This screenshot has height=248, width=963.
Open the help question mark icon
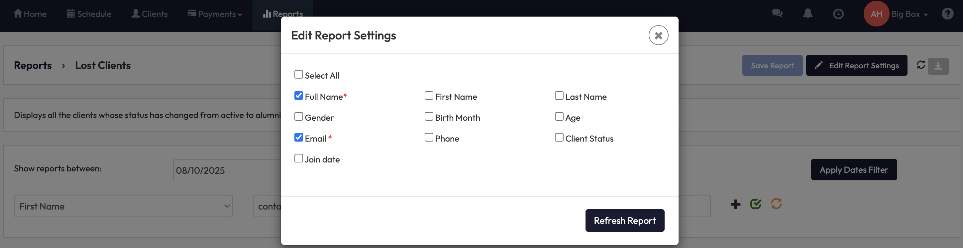coord(947,14)
